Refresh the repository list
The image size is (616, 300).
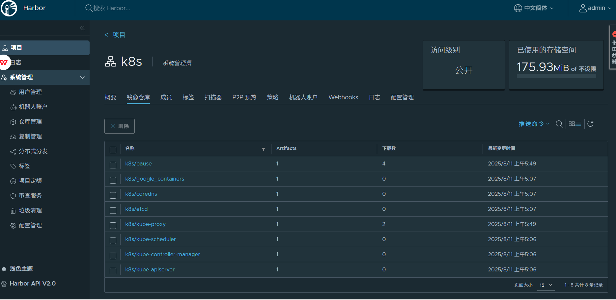[x=590, y=124]
